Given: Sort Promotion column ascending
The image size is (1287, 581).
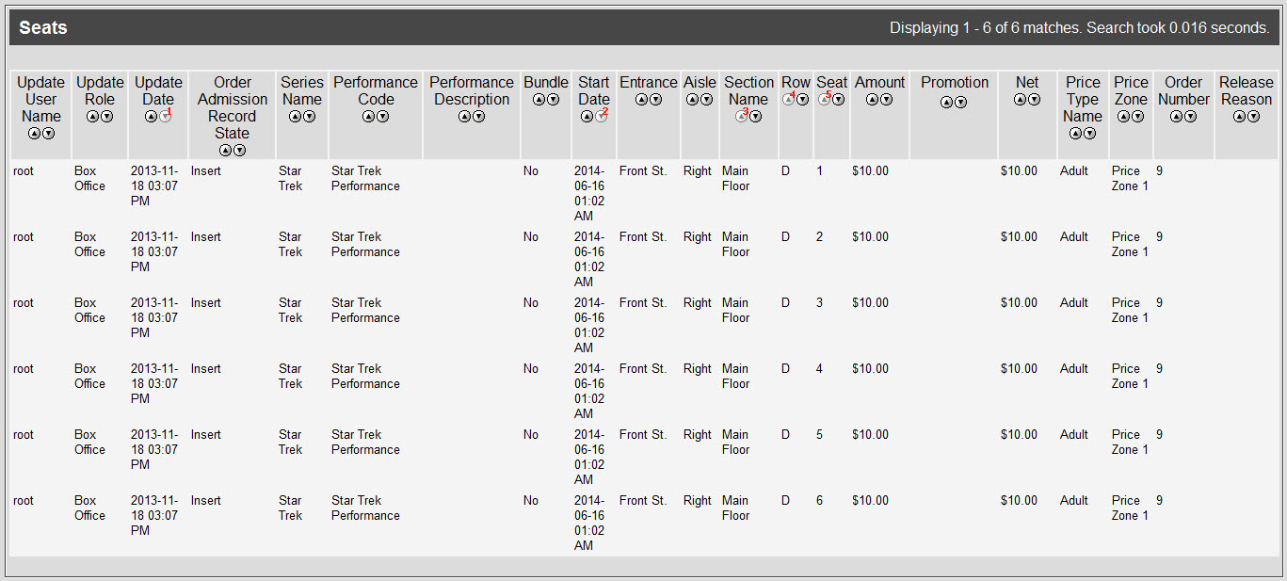Looking at the screenshot, I should click(x=946, y=103).
